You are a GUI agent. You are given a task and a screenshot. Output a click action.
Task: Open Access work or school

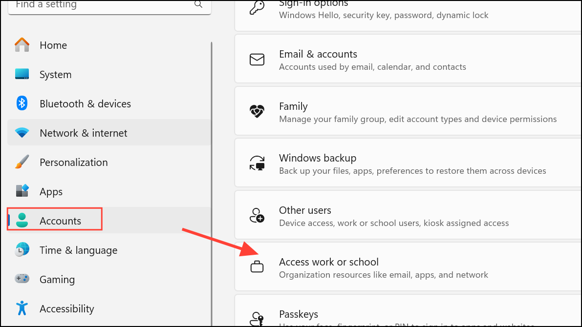(x=409, y=267)
